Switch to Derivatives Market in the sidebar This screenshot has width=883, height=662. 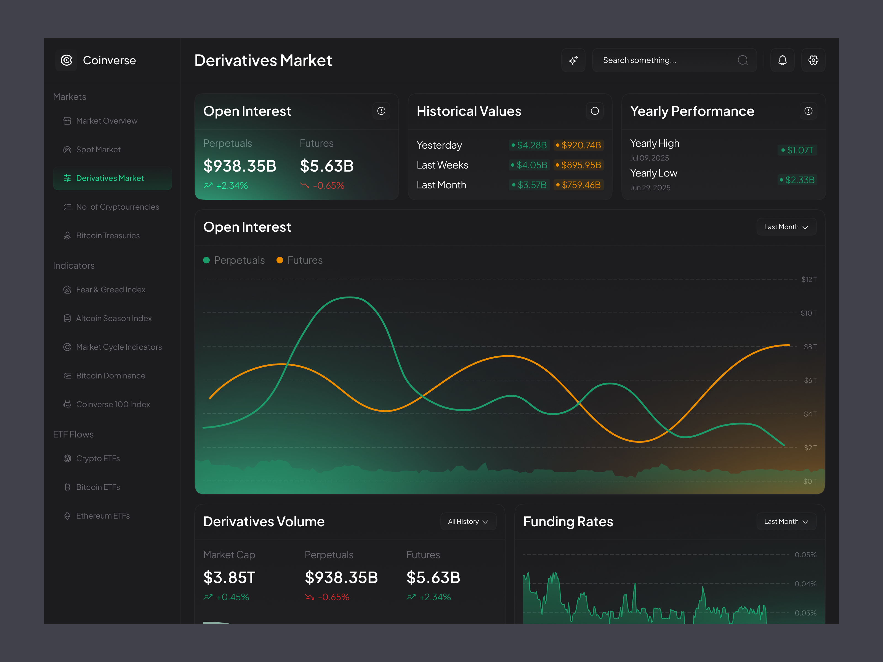tap(110, 178)
